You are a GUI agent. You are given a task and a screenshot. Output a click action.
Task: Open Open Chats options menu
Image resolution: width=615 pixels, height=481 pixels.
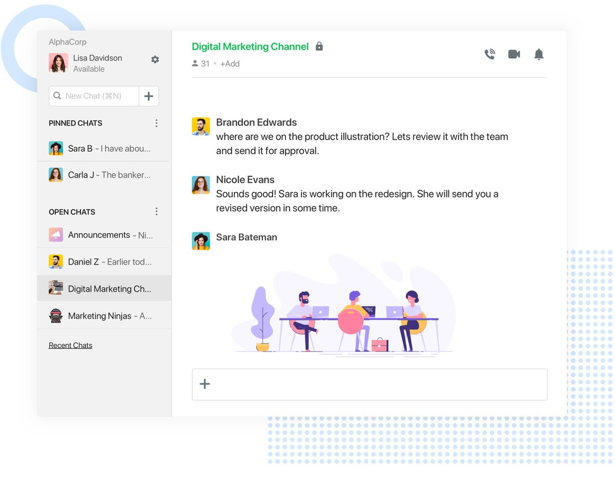coord(156,212)
